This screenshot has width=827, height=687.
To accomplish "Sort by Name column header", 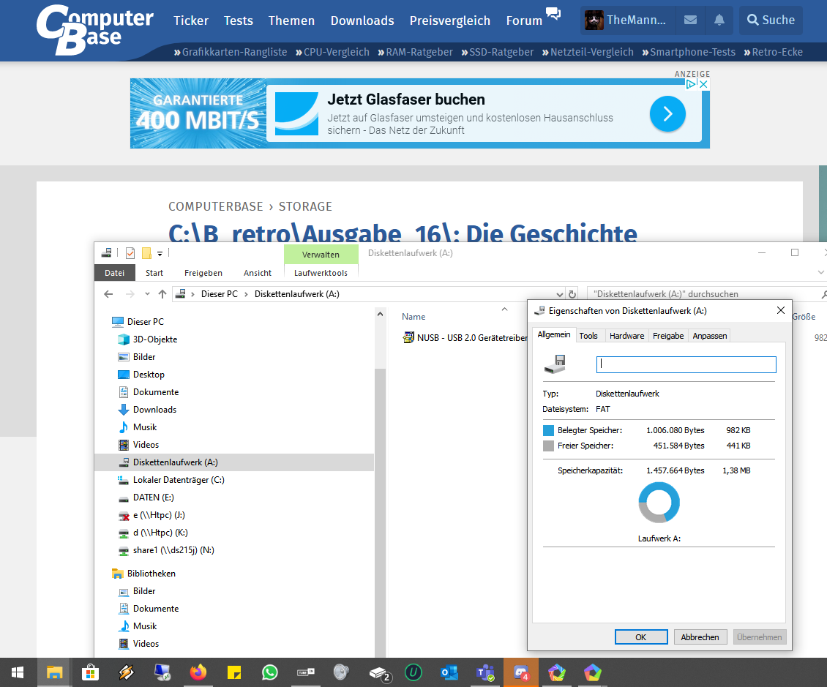I will [413, 316].
